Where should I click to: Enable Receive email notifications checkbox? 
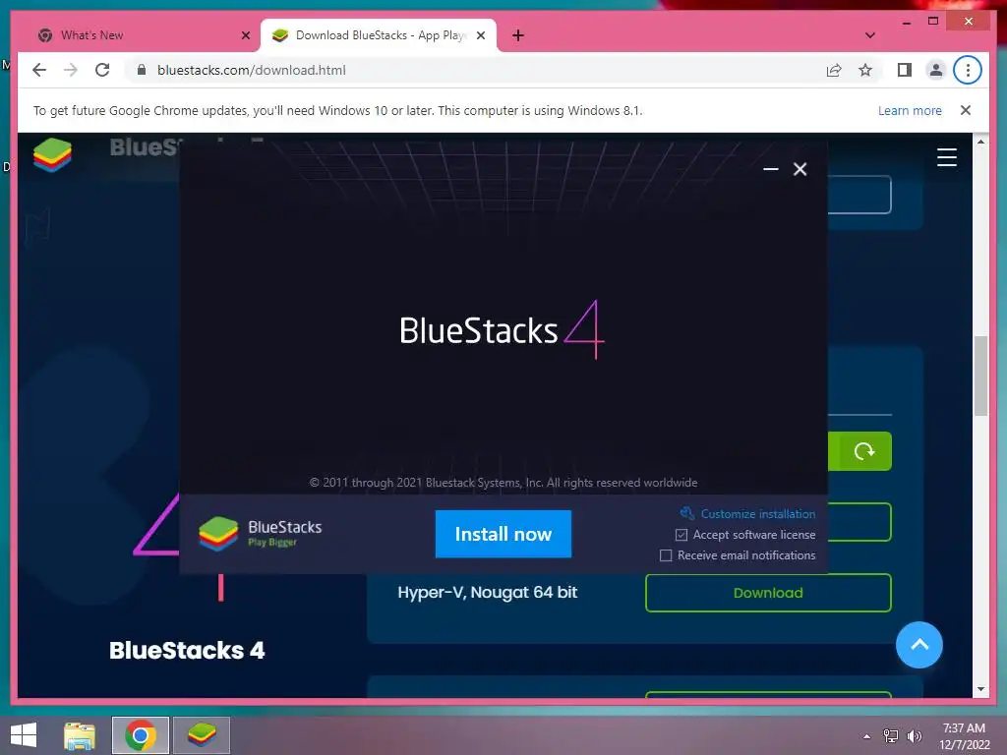tap(666, 555)
